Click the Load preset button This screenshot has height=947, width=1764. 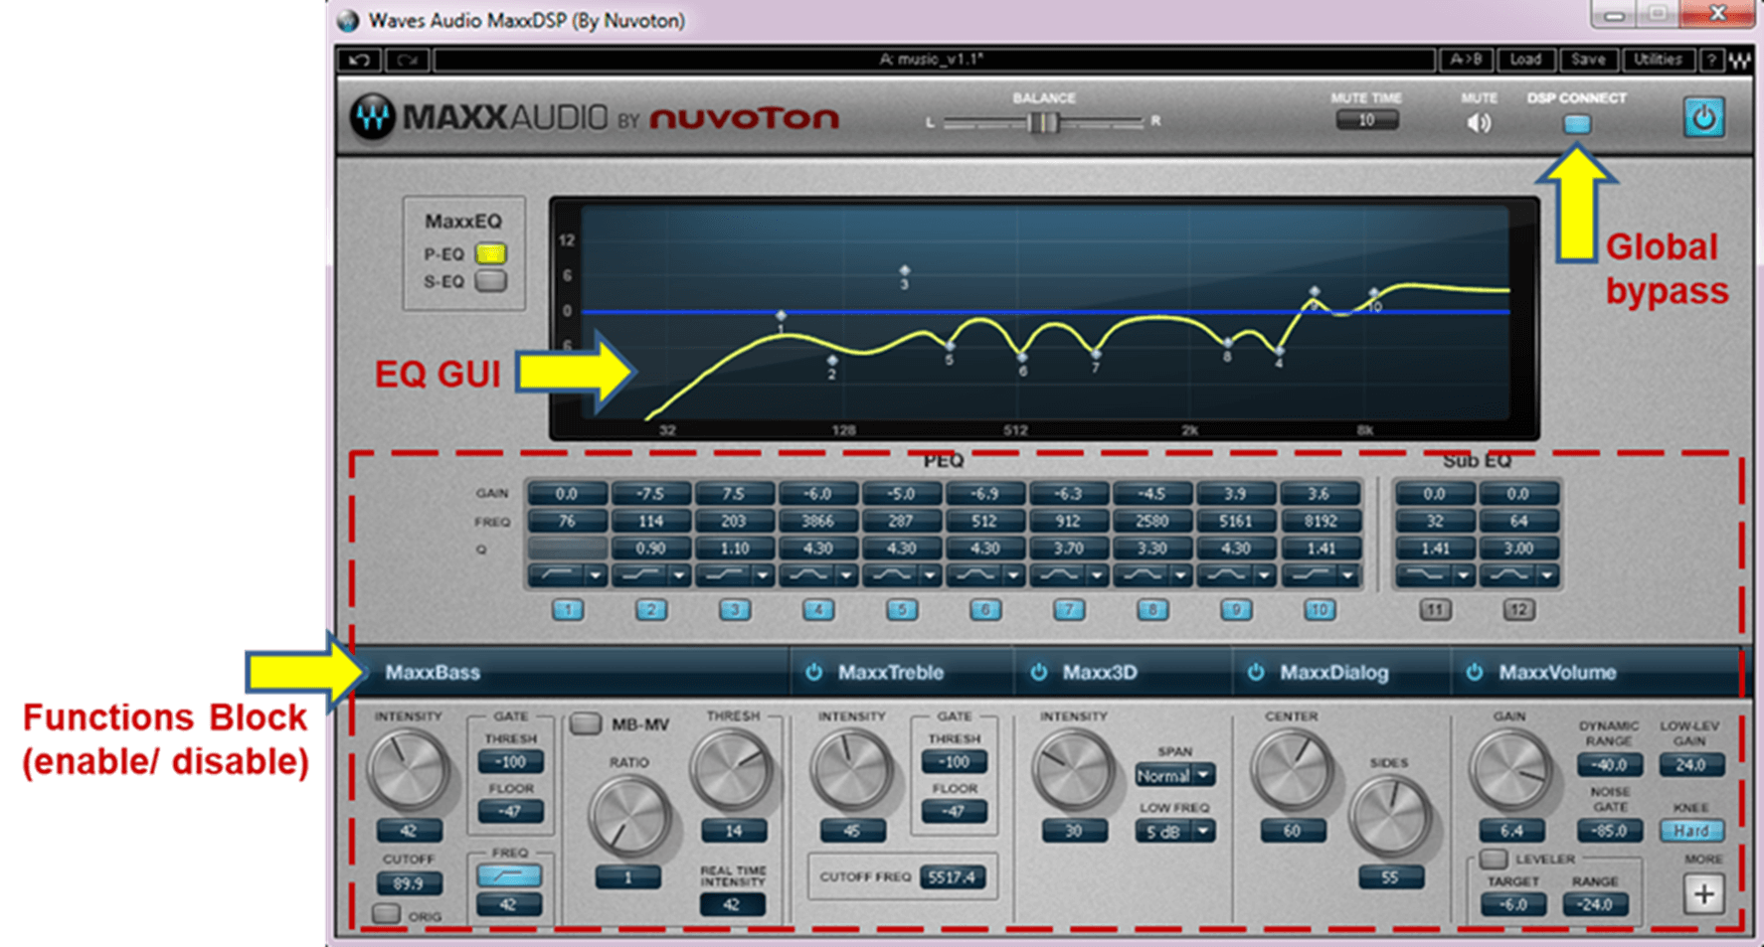[x=1524, y=61]
